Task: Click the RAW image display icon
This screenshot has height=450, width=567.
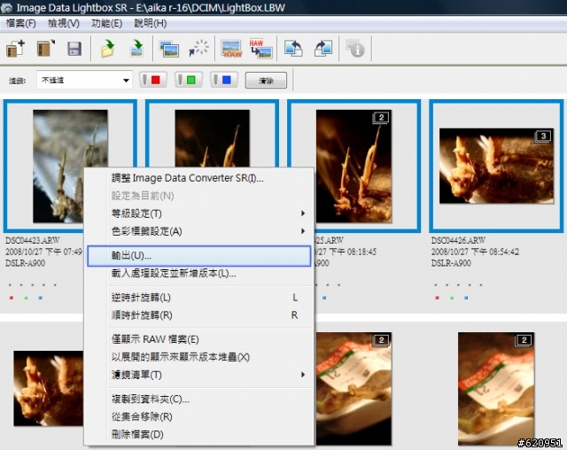Action: coord(231,49)
